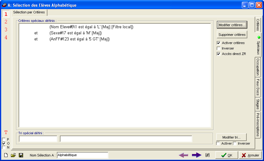Image resolution: width=264 pixels, height=161 pixels.
Task: Uncheck the Activer critères checkbox
Action: click(218, 43)
